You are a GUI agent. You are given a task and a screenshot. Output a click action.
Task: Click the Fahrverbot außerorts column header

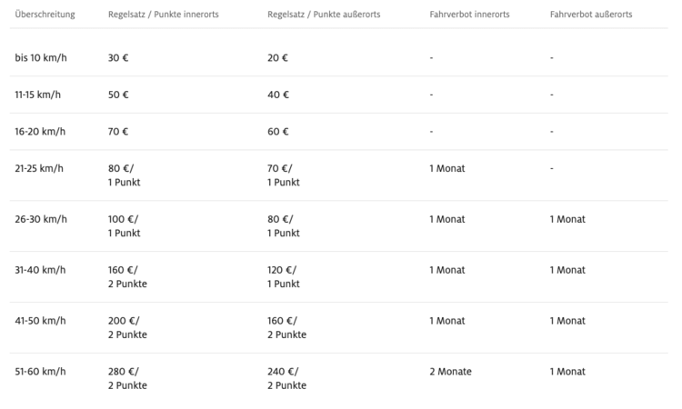coord(591,15)
